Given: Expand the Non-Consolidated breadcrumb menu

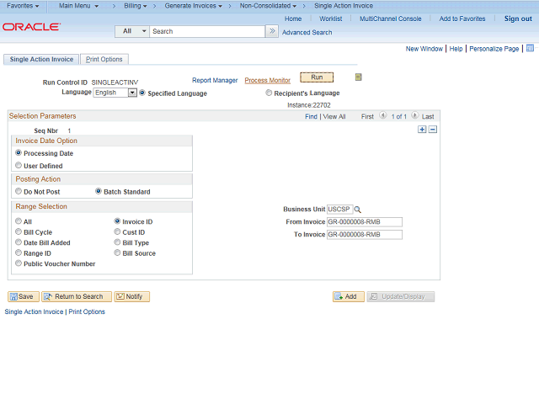Looking at the screenshot, I should point(268,6).
